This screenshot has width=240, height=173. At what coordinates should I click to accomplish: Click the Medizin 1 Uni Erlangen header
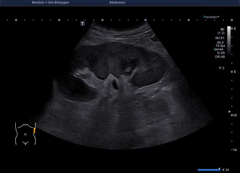click(50, 2)
